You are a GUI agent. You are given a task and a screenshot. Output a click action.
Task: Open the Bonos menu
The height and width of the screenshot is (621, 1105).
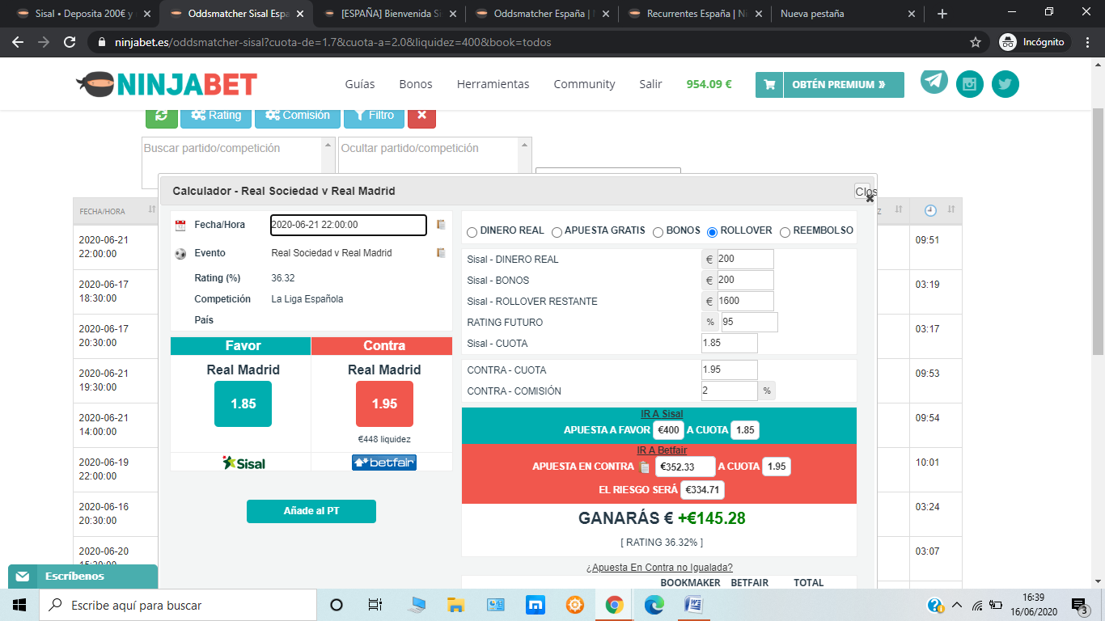(x=416, y=84)
